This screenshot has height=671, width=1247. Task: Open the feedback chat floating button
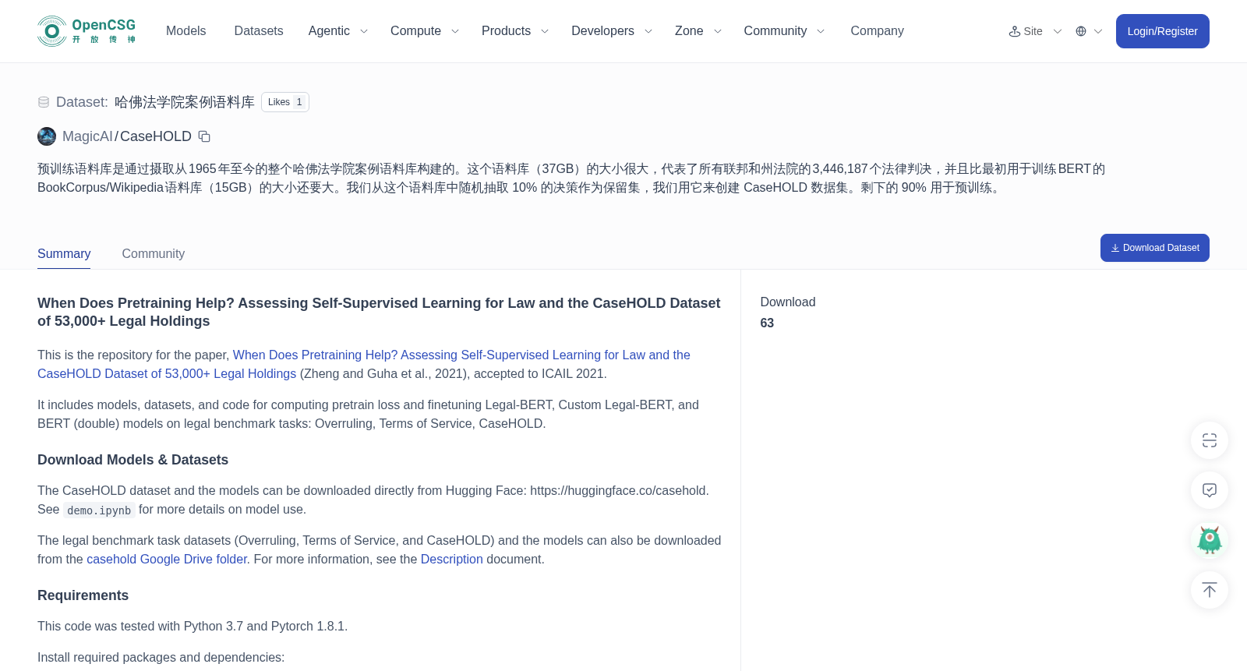tap(1210, 490)
